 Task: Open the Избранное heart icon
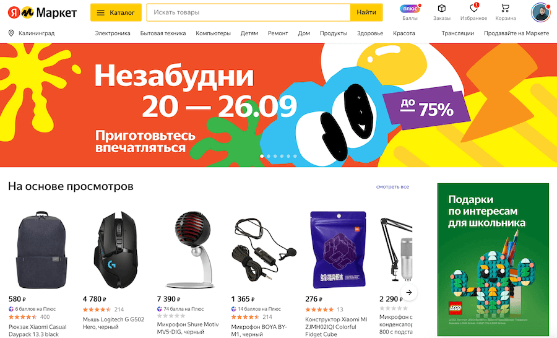(x=474, y=8)
